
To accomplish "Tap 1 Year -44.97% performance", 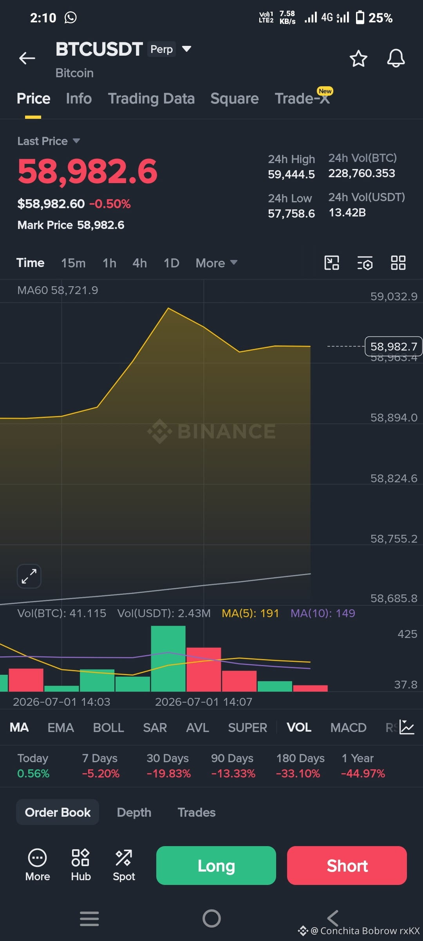I will [363, 766].
